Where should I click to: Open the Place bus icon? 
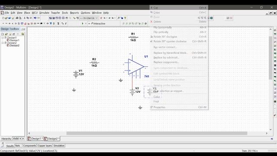pos(66,23)
